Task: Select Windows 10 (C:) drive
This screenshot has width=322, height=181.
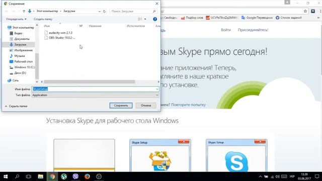Action: pyautogui.click(x=22, y=67)
